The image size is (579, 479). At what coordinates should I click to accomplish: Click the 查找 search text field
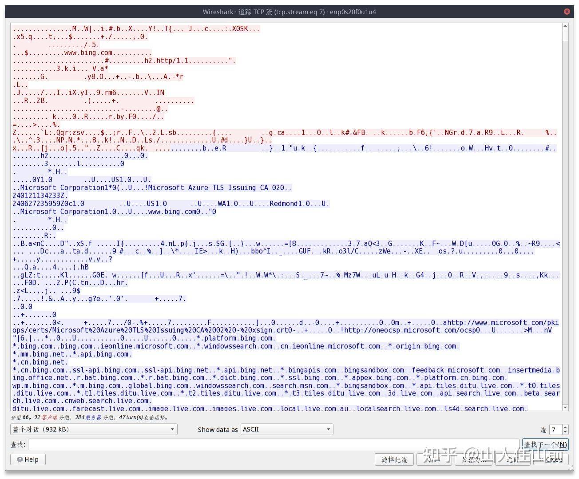tap(274, 444)
